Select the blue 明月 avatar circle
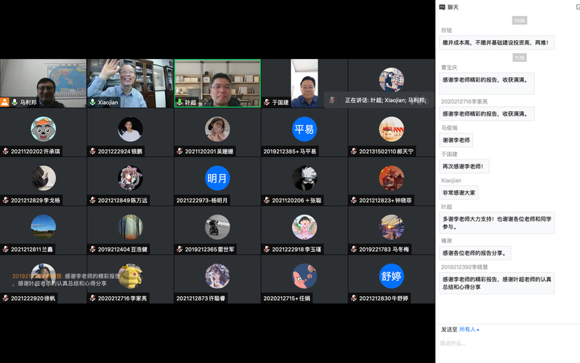This screenshot has width=580, height=363. 217,178
